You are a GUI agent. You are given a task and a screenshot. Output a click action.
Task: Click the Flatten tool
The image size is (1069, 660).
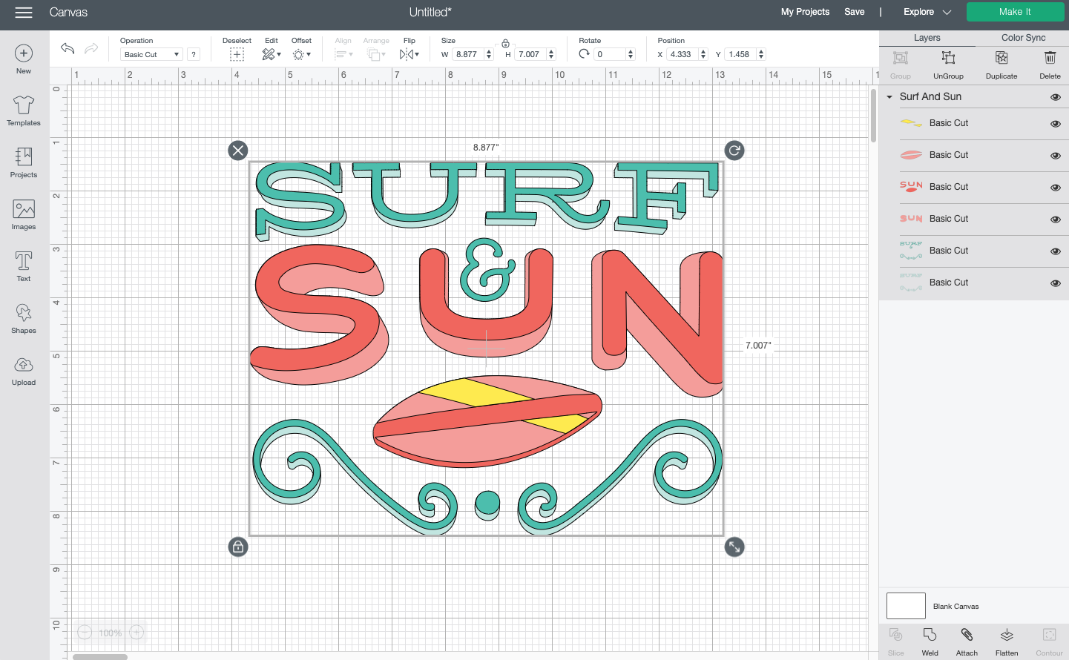pyautogui.click(x=1007, y=641)
